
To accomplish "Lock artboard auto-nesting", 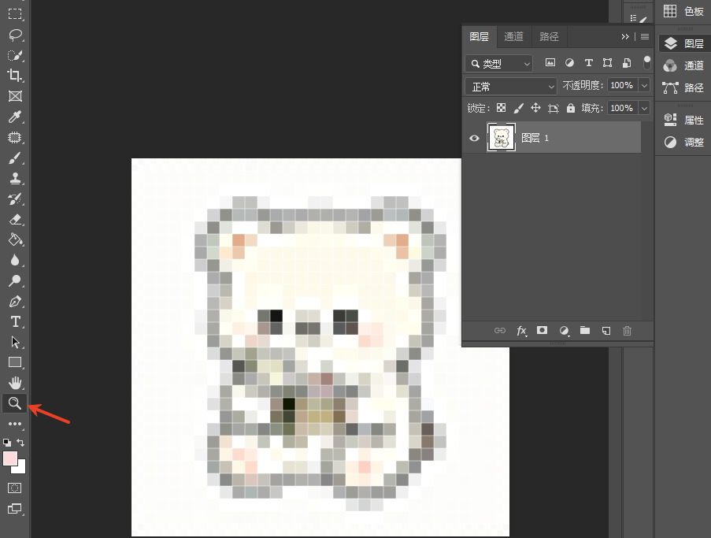I will (x=554, y=109).
